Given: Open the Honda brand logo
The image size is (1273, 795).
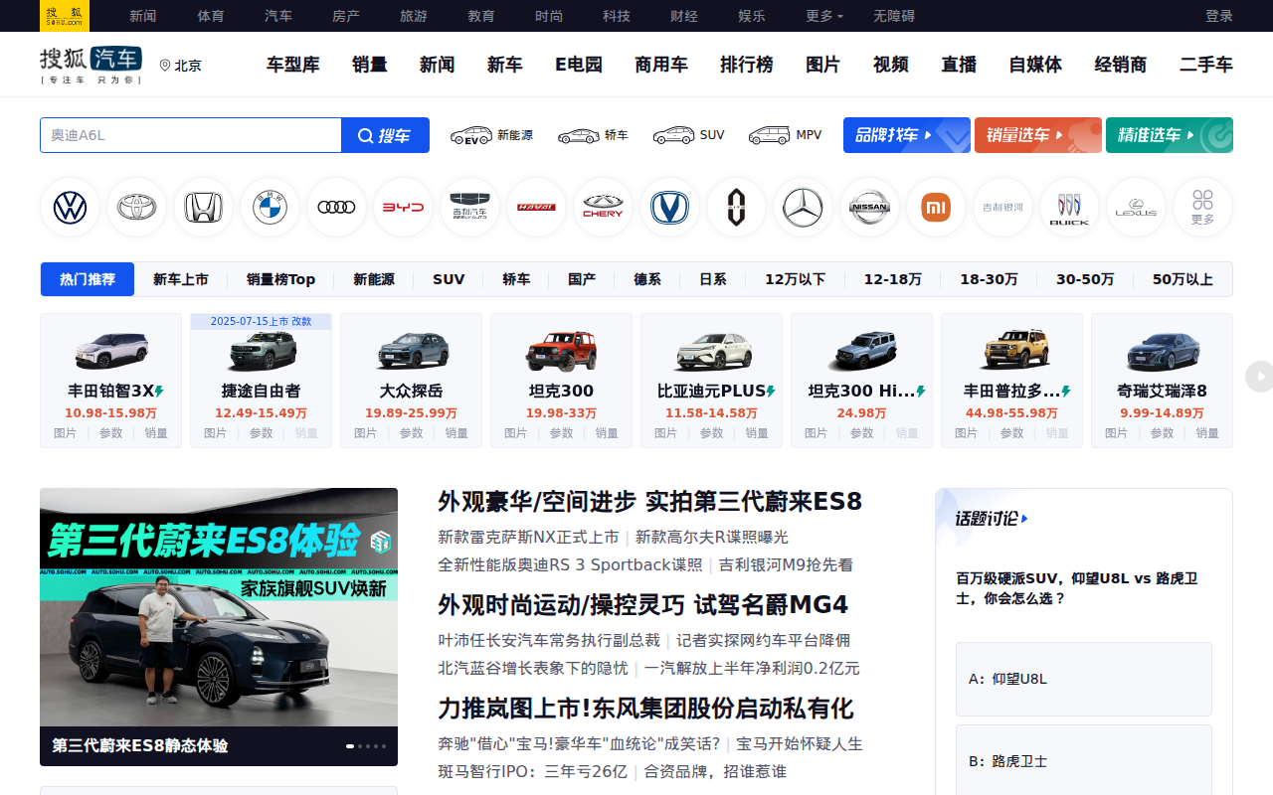Looking at the screenshot, I should pos(204,208).
